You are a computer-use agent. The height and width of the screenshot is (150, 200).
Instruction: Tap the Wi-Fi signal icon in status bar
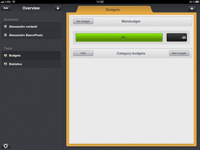tap(14, 2)
